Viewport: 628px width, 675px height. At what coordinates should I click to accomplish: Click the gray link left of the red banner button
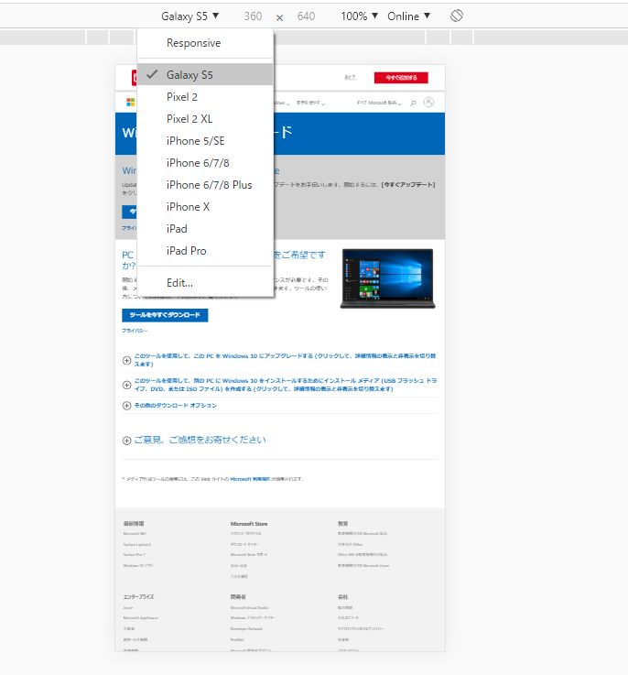350,77
